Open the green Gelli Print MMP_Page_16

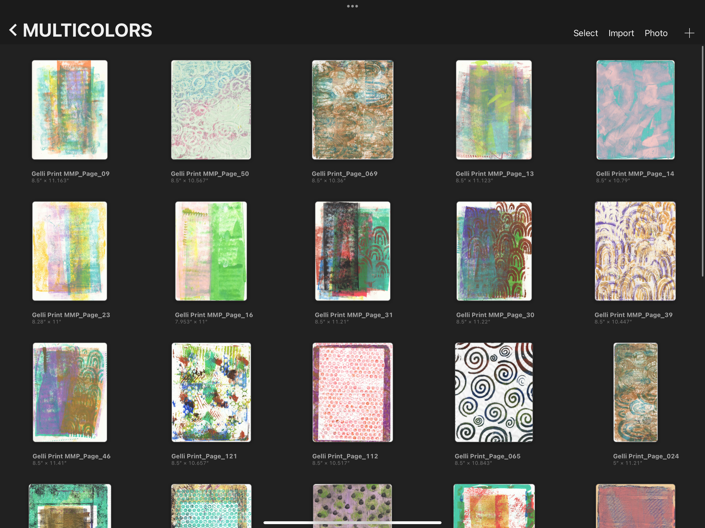click(211, 251)
